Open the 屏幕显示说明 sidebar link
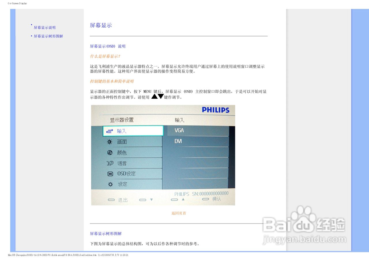This screenshot has height=260, width=369. (x=45, y=27)
